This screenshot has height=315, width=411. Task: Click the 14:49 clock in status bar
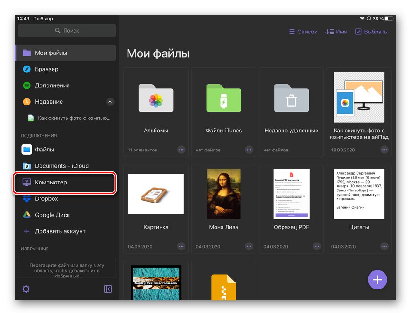tap(23, 19)
